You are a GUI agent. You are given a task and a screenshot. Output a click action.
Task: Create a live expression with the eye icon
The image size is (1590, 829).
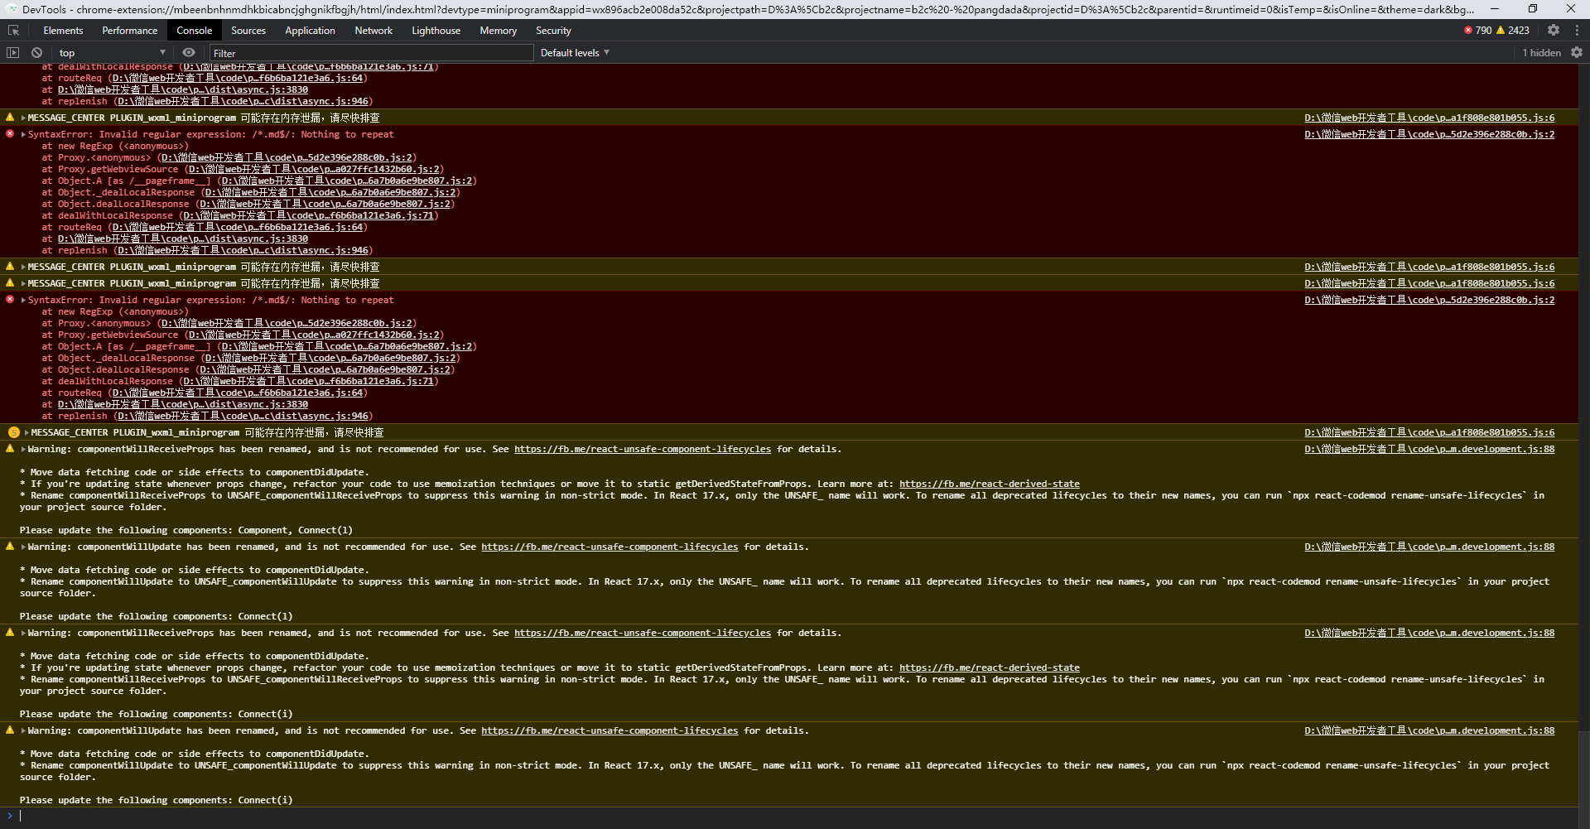pos(189,52)
